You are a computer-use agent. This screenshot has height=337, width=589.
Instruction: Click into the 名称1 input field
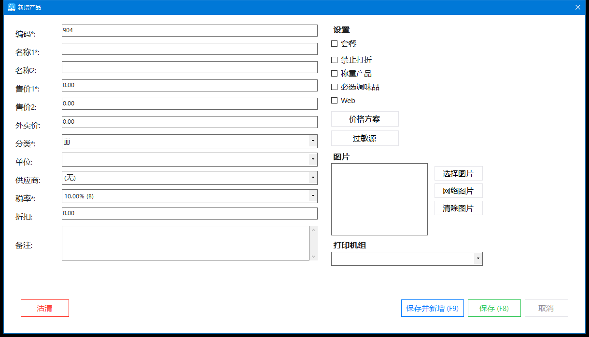(x=190, y=49)
